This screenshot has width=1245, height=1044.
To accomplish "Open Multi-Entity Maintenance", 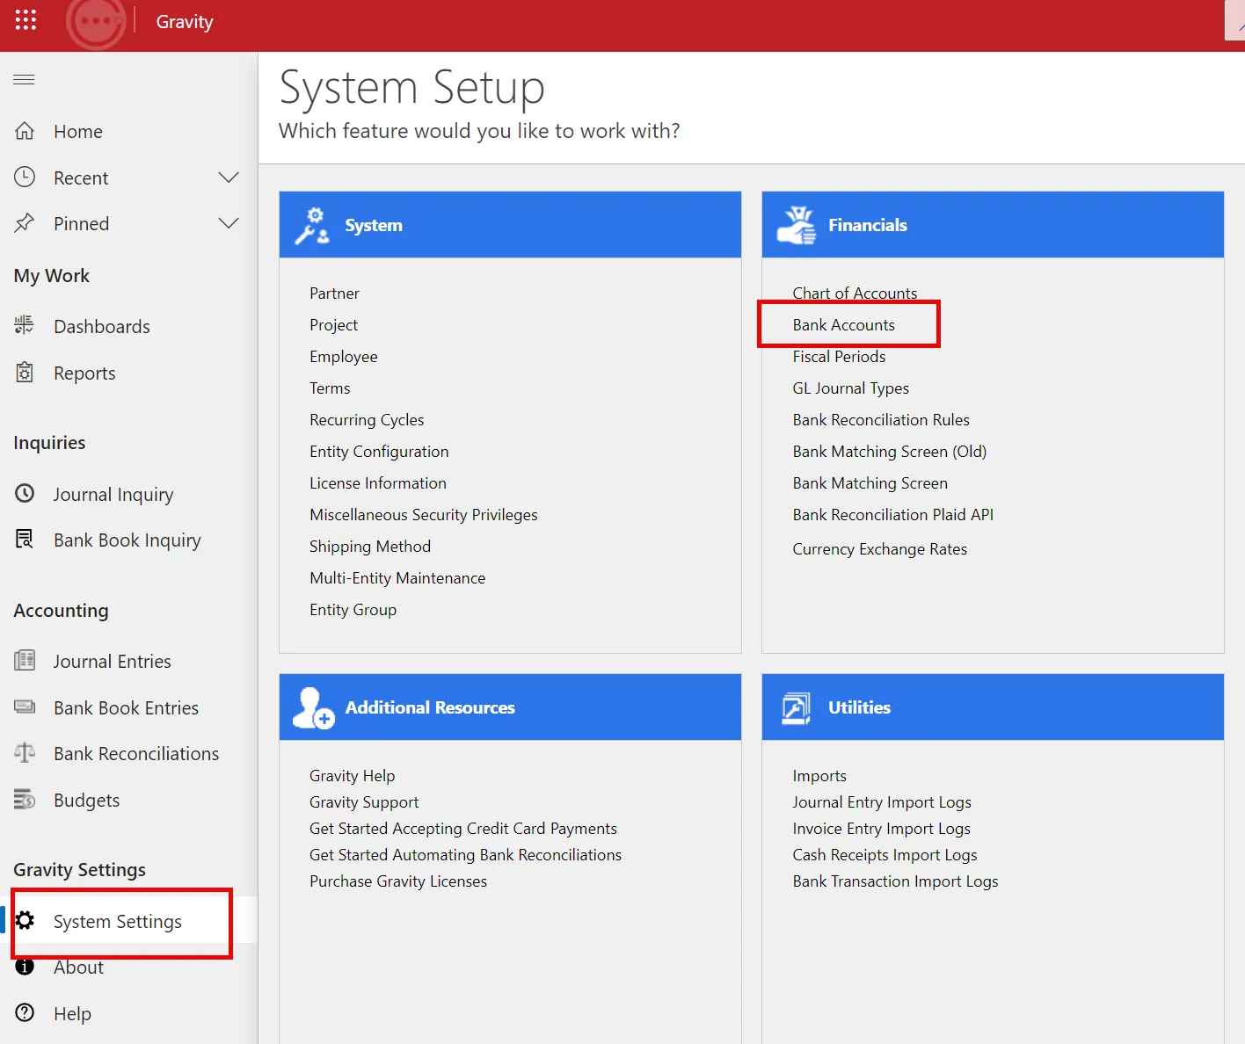I will click(397, 578).
